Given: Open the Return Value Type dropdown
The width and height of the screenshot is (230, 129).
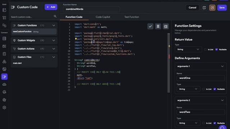Looking at the screenshot, I should pyautogui.click(x=188, y=49).
